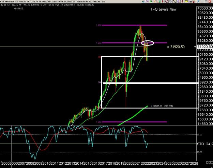The height and width of the screenshot is (168, 213).
Task: Click the 14560.00 price axis label
Action: [x=205, y=124]
